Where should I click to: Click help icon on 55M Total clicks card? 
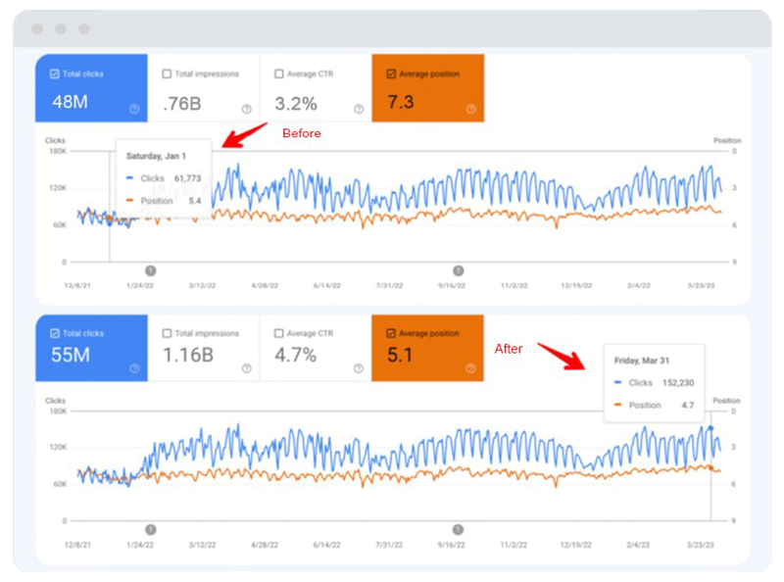click(134, 368)
